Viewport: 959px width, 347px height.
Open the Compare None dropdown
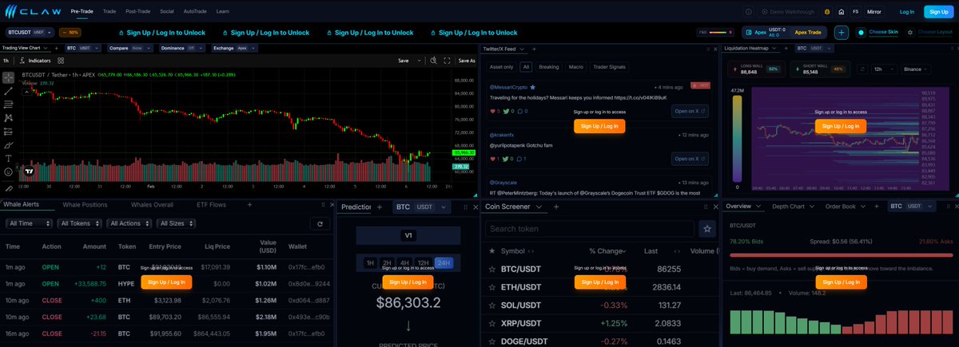129,48
